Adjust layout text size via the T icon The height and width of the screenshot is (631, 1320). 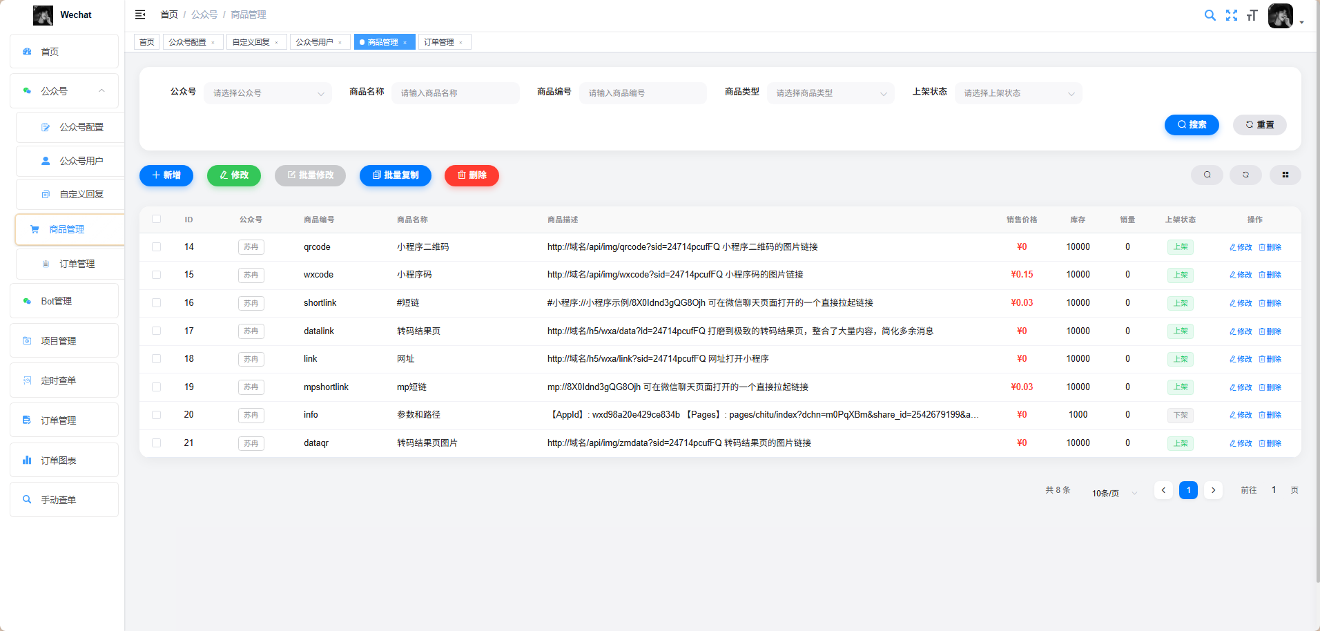[x=1253, y=15]
